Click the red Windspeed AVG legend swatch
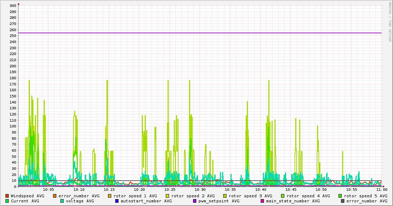Image resolution: width=393 pixels, height=206 pixels. click(7, 196)
